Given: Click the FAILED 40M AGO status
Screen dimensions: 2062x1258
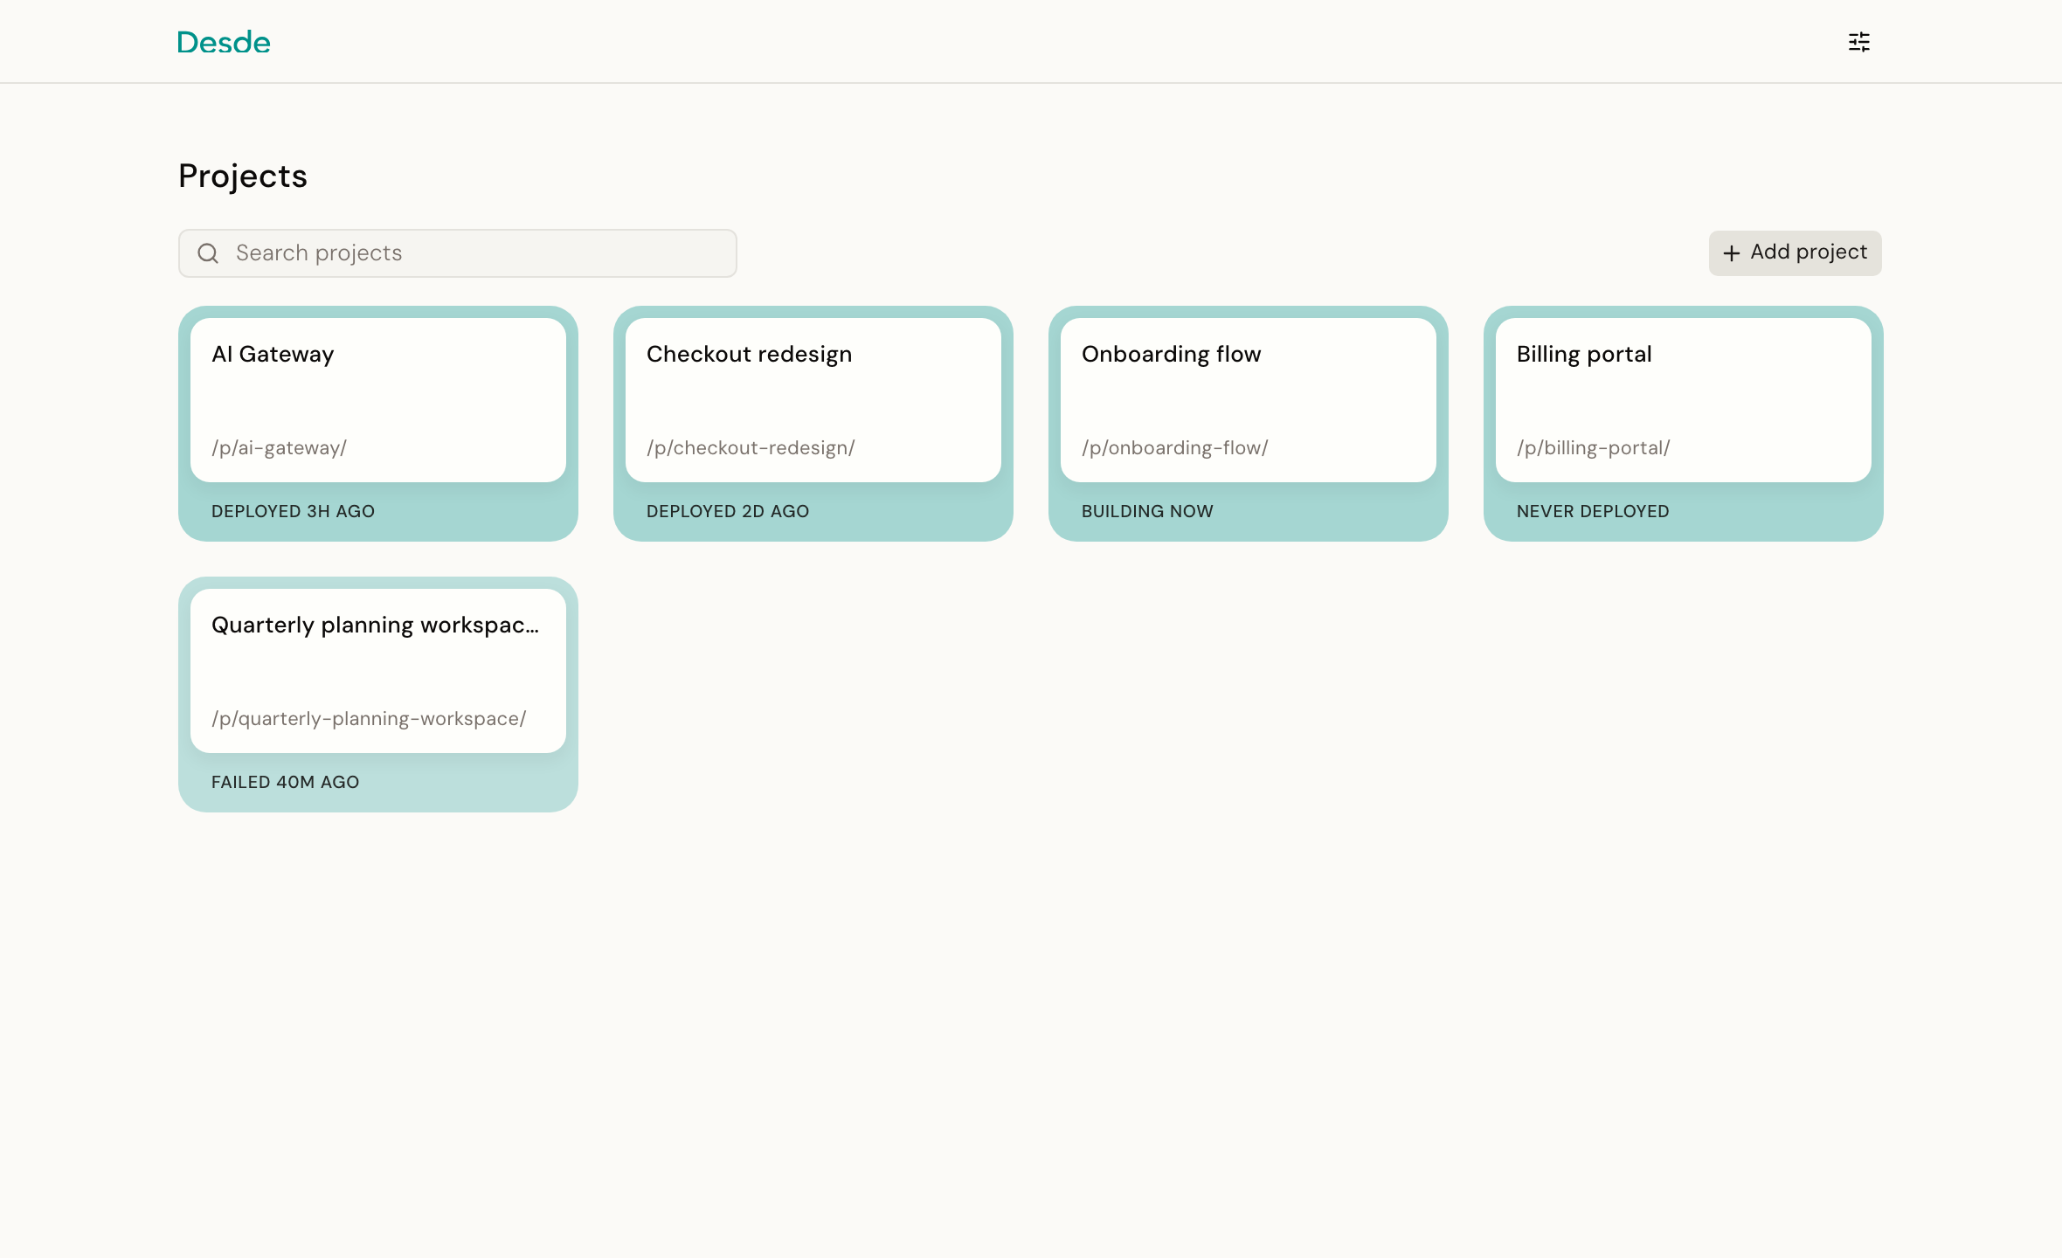Looking at the screenshot, I should [285, 782].
